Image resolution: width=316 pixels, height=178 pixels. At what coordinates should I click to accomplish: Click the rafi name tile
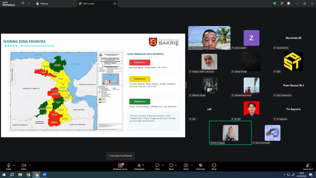coord(209,109)
